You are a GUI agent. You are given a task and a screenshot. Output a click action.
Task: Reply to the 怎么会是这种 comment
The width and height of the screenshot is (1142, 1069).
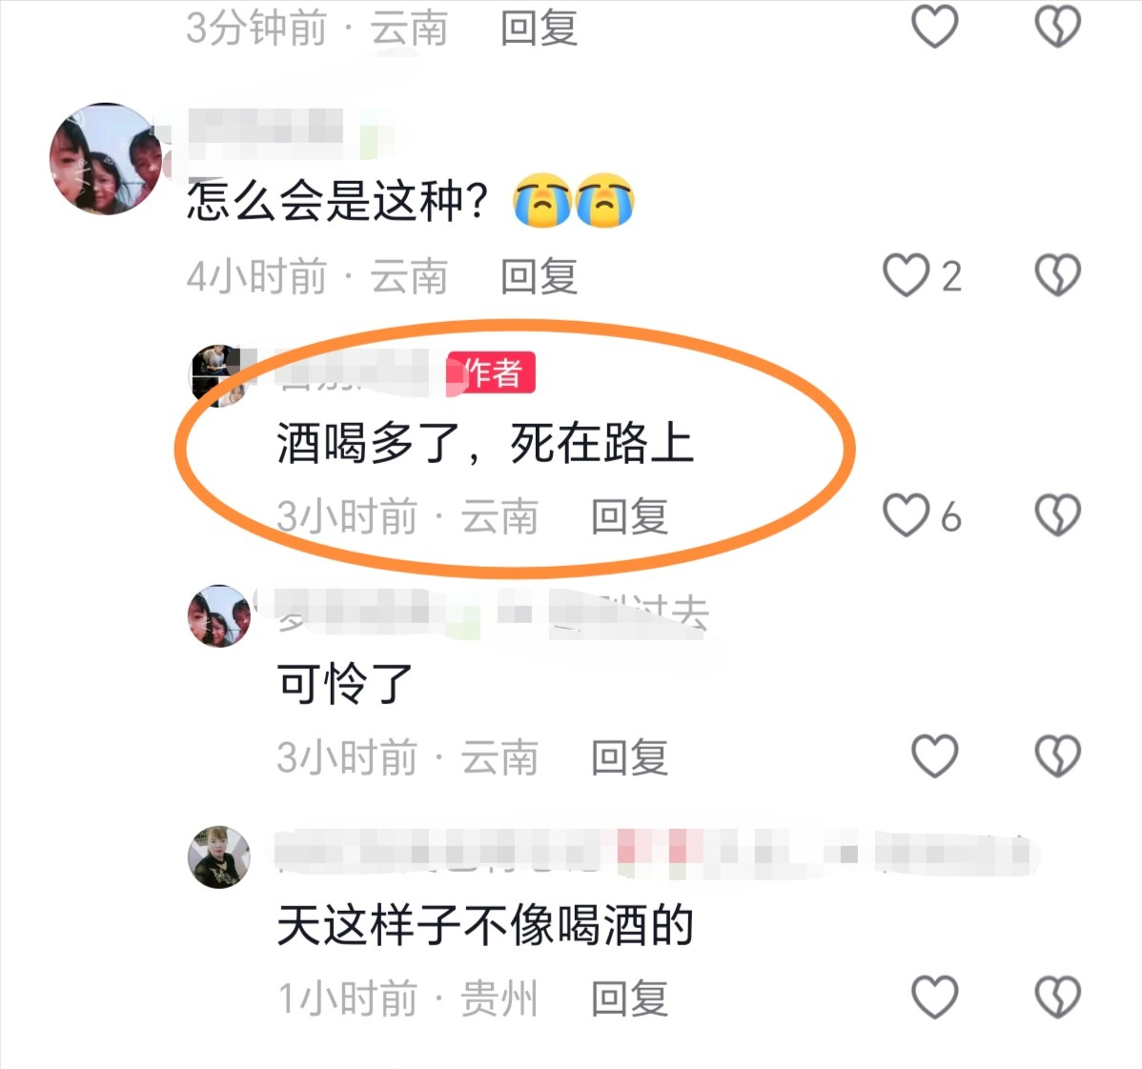(539, 276)
